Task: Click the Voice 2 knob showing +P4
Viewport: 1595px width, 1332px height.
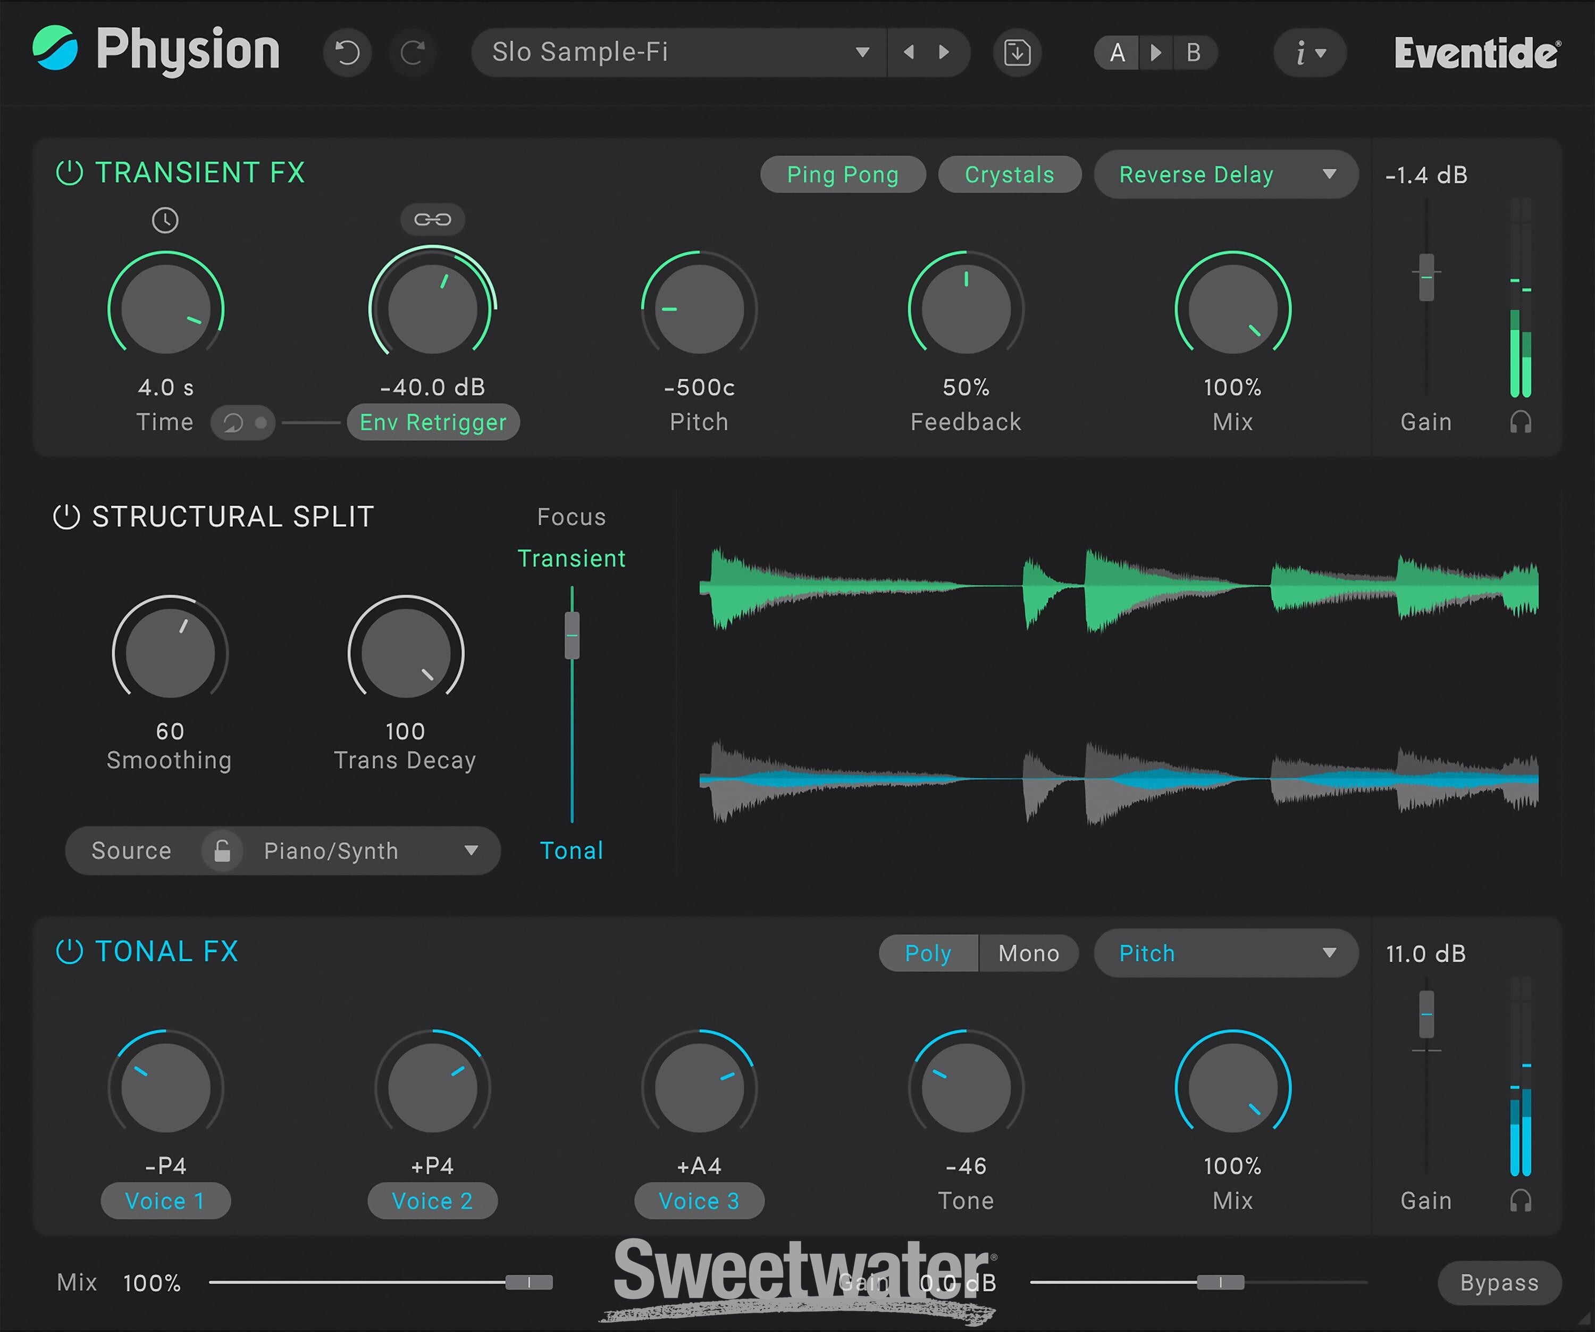Action: tap(433, 1087)
